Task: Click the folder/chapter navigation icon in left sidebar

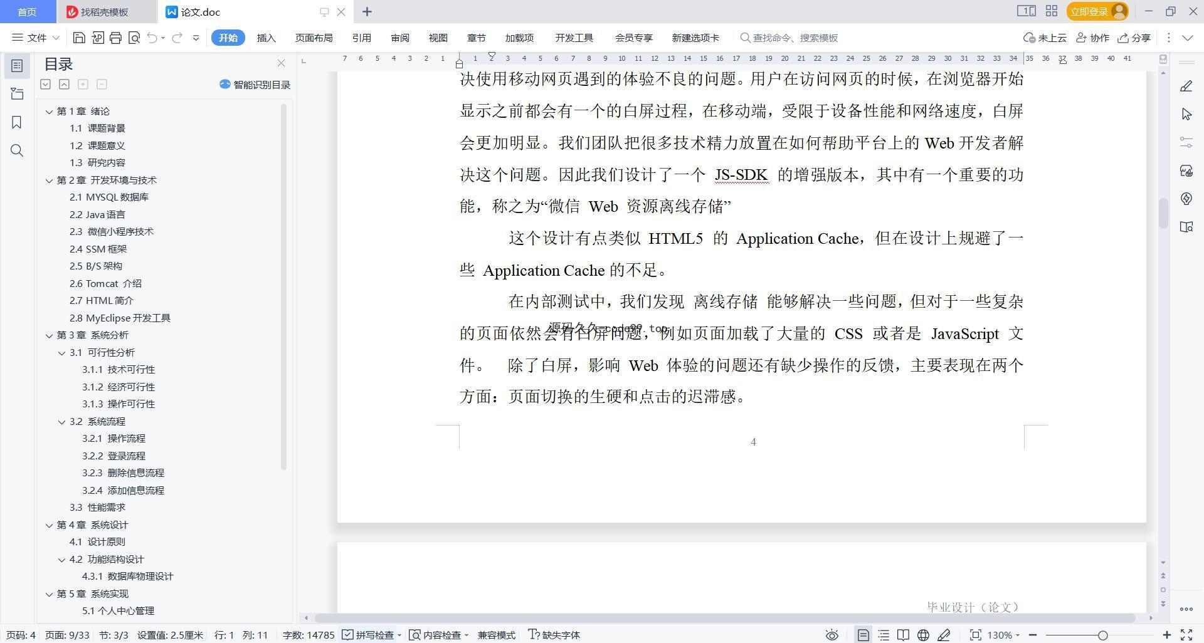Action: click(17, 94)
